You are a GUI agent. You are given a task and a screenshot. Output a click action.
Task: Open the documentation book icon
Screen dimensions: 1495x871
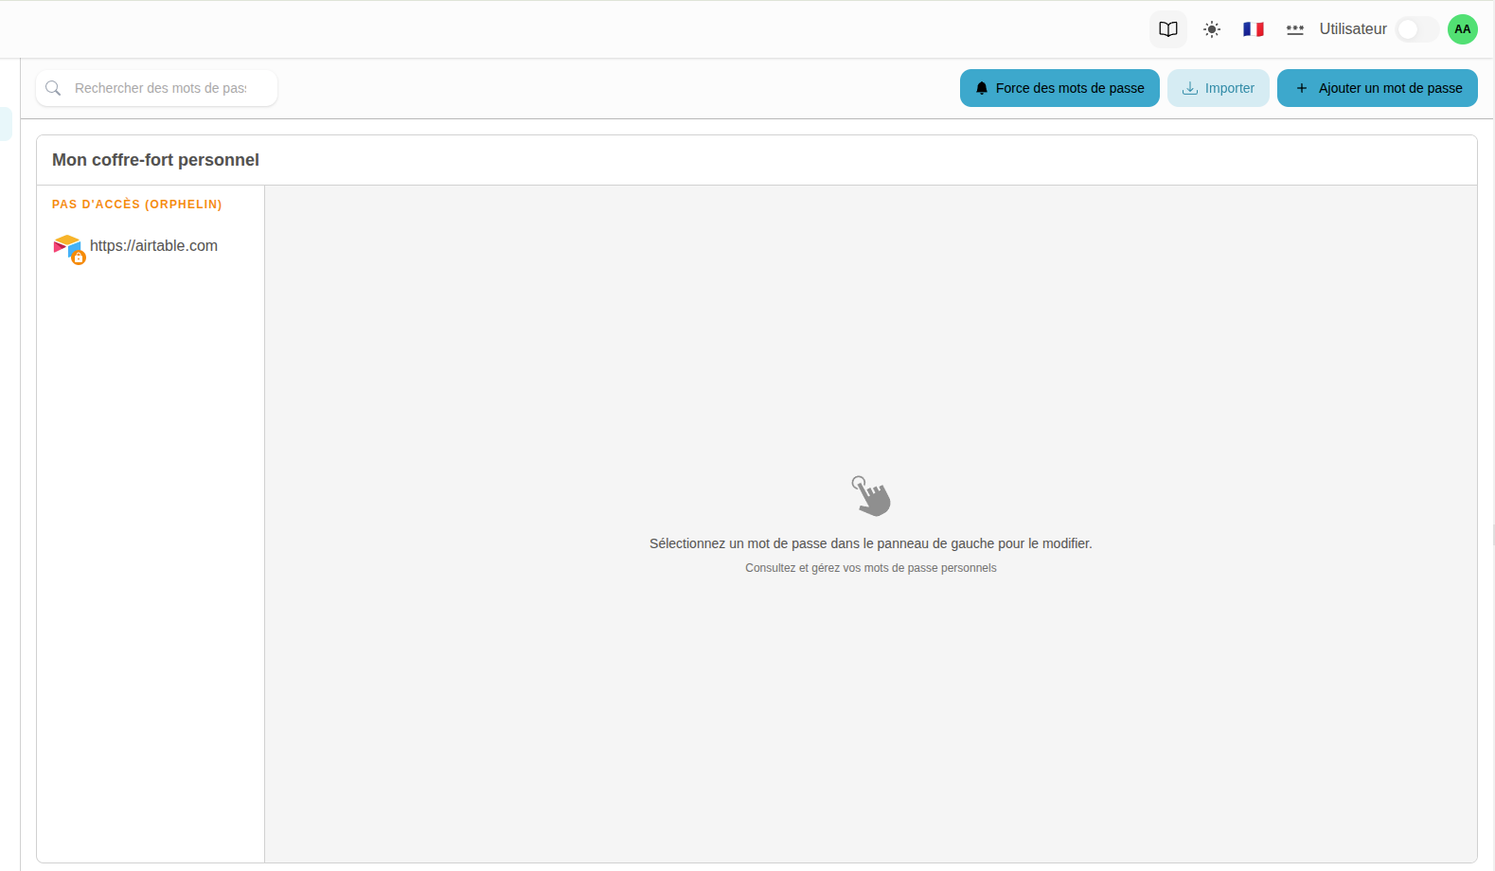point(1167,29)
